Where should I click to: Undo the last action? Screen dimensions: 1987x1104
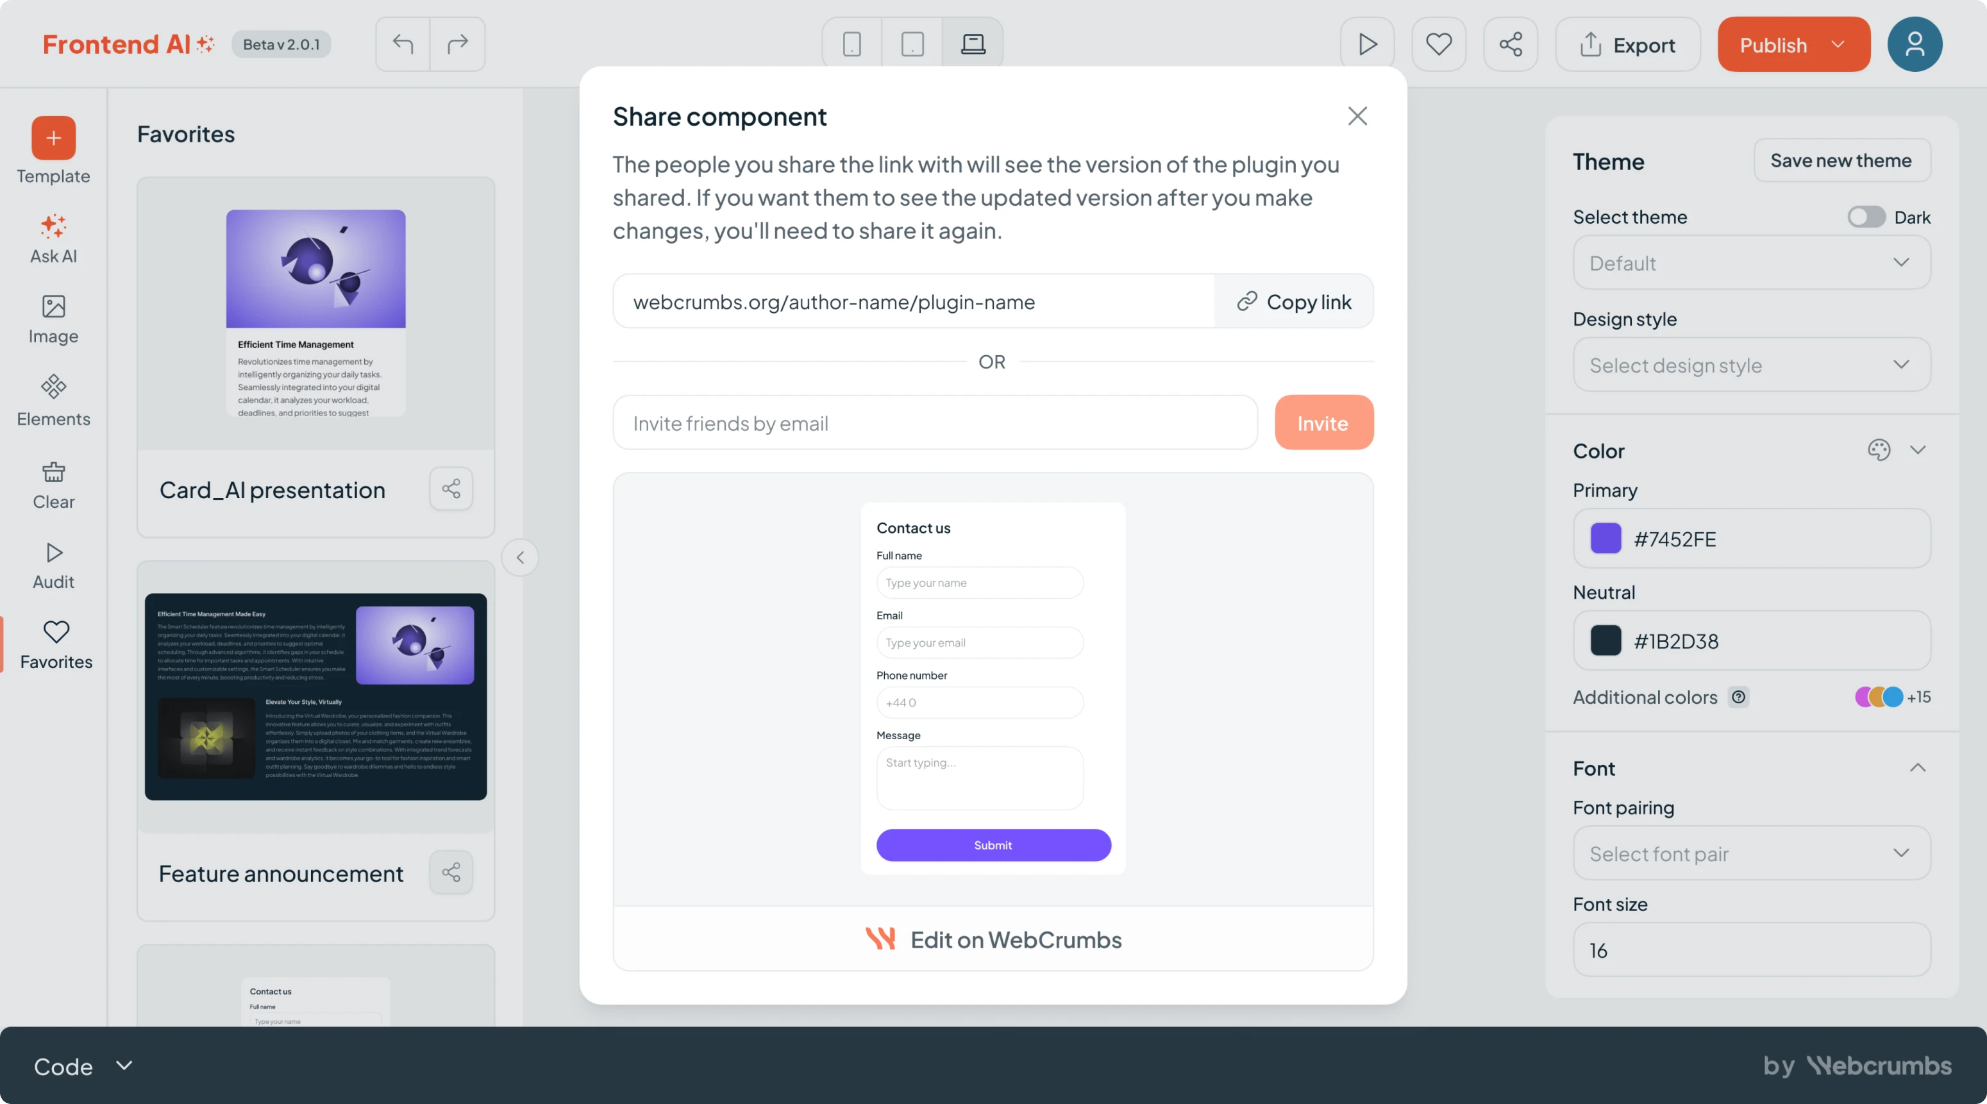[403, 44]
